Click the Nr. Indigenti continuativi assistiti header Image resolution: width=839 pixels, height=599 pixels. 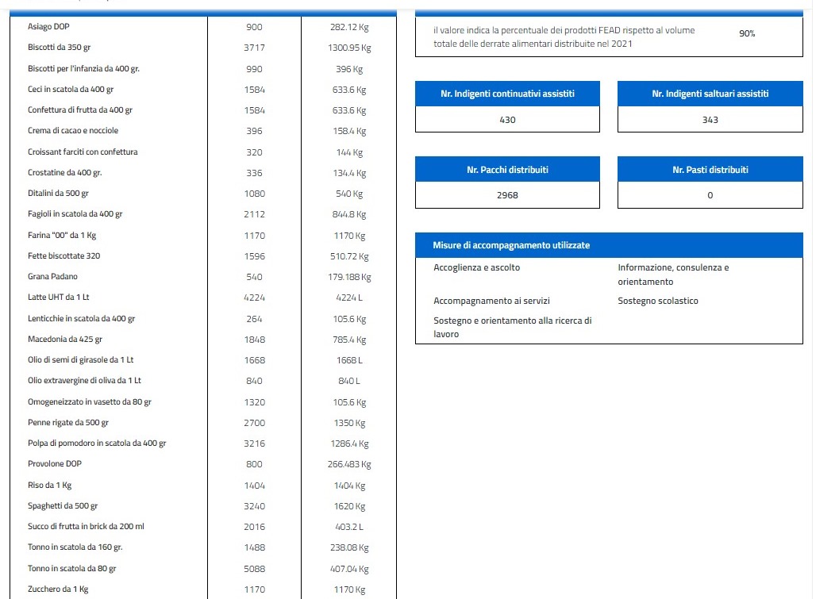coord(507,94)
